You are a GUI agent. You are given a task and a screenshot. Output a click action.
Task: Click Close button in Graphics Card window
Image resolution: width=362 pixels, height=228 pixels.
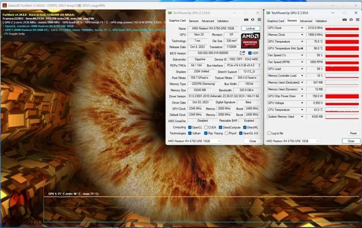(x=252, y=141)
